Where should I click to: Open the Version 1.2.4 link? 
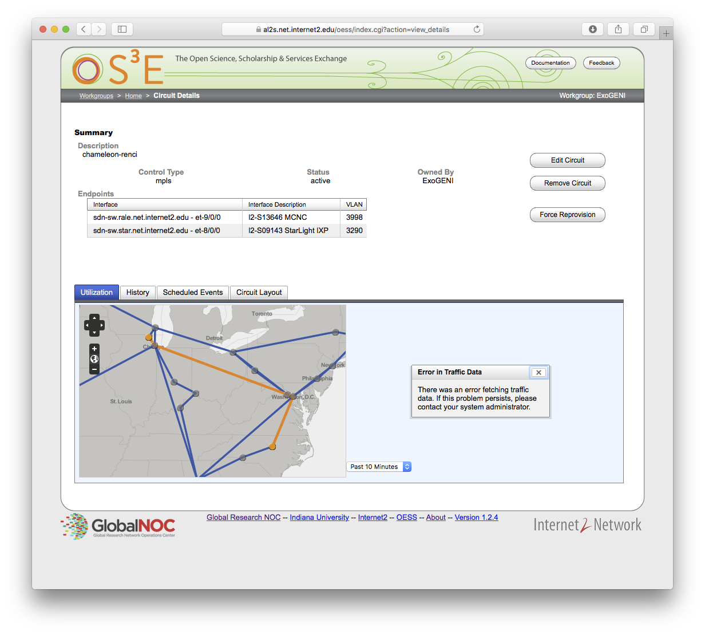pos(477,517)
